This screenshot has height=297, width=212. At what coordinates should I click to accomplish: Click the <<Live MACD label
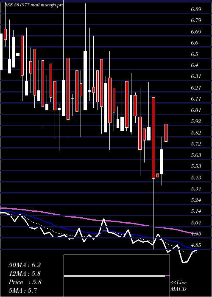point(179,286)
